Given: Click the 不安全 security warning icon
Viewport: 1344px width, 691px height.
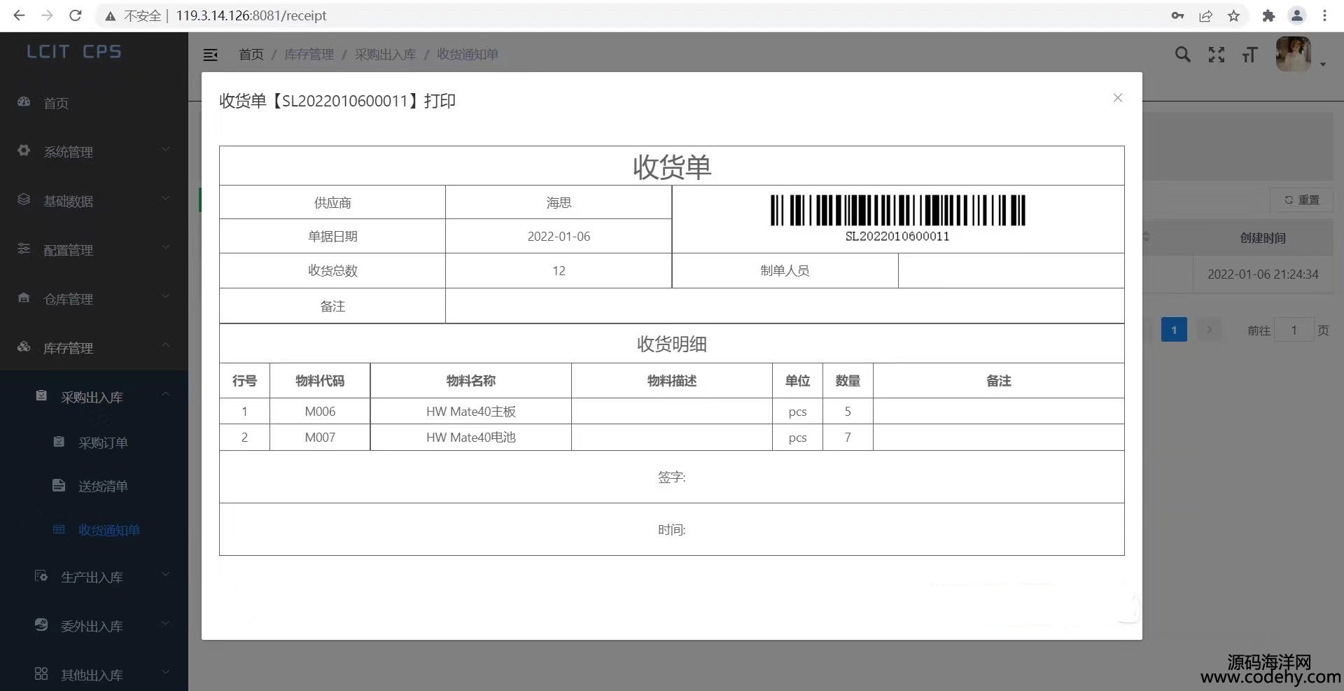Looking at the screenshot, I should (110, 16).
